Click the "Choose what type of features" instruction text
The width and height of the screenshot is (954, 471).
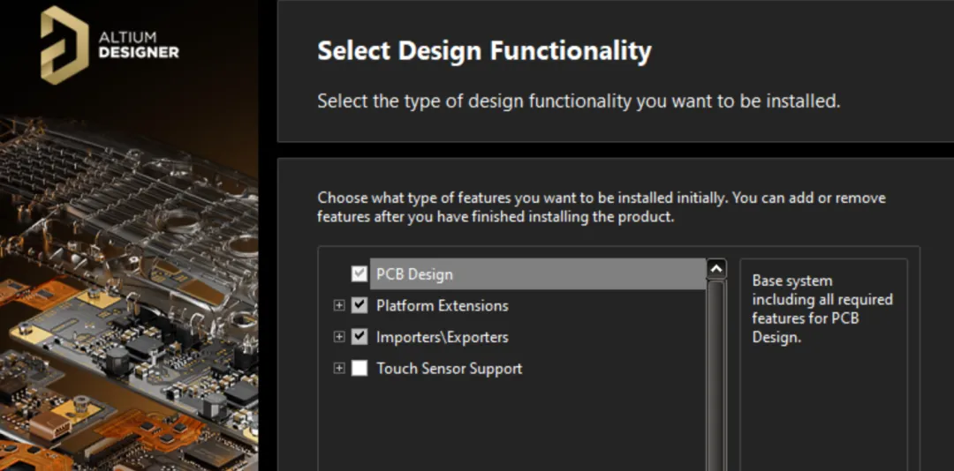click(601, 206)
